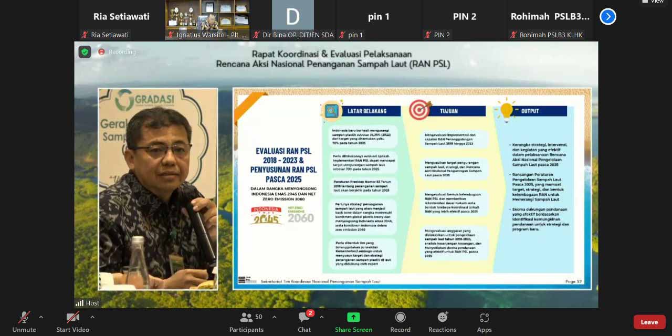Show next participants with blue arrow
The width and height of the screenshot is (672, 336).
pyautogui.click(x=607, y=17)
